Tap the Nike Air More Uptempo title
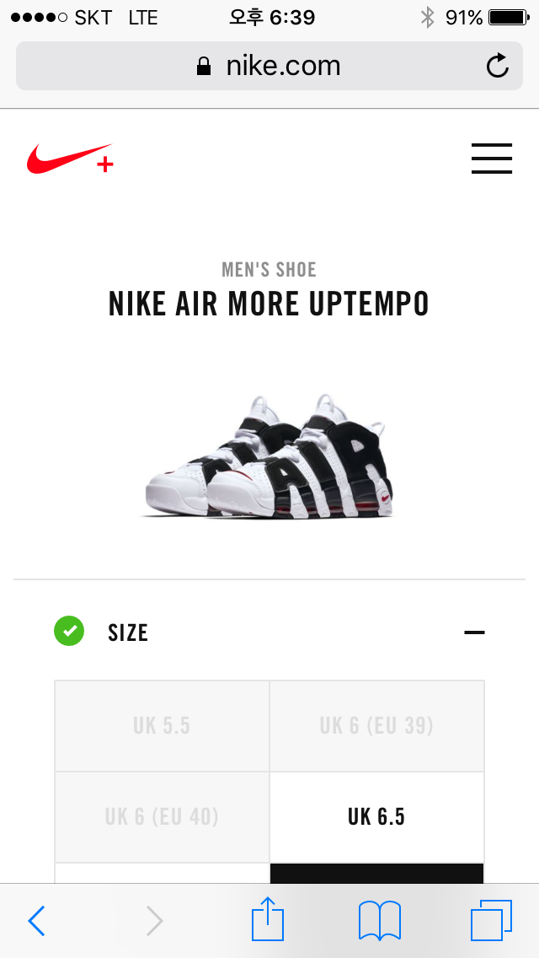The width and height of the screenshot is (539, 958). 269,304
